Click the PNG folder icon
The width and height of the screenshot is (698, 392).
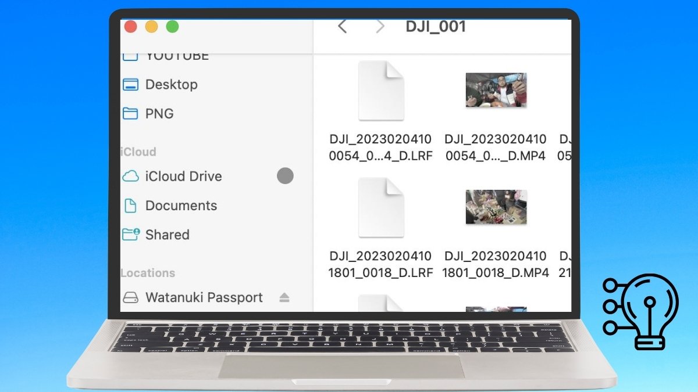(130, 113)
